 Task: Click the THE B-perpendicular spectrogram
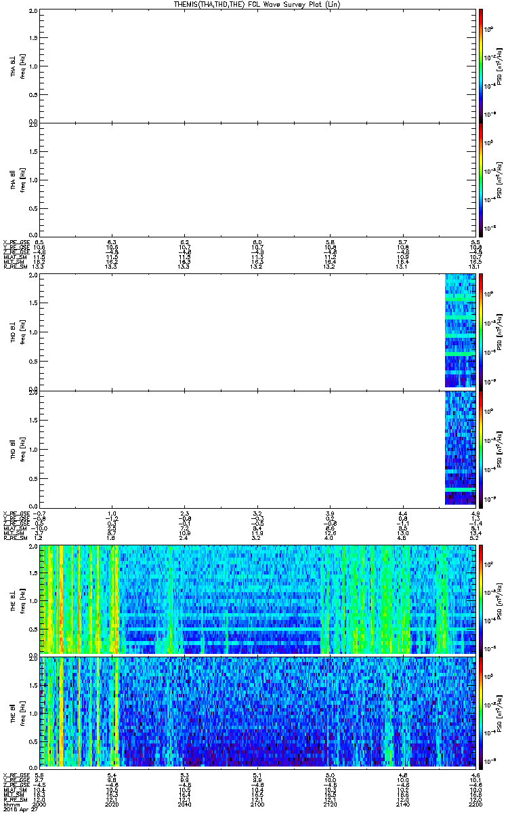pyautogui.click(x=257, y=599)
